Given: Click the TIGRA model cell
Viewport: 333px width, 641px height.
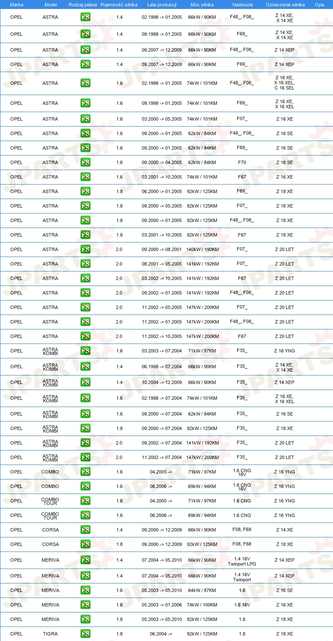Looking at the screenshot, I should tap(50, 634).
